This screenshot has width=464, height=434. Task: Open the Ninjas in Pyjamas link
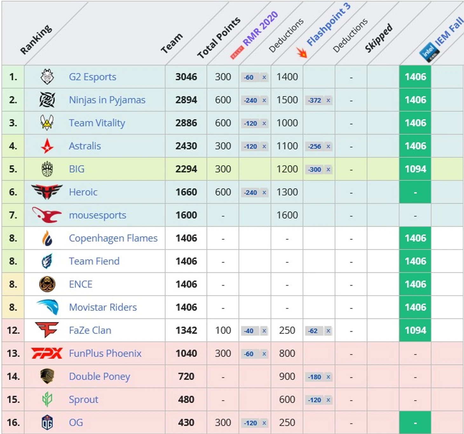click(x=107, y=100)
